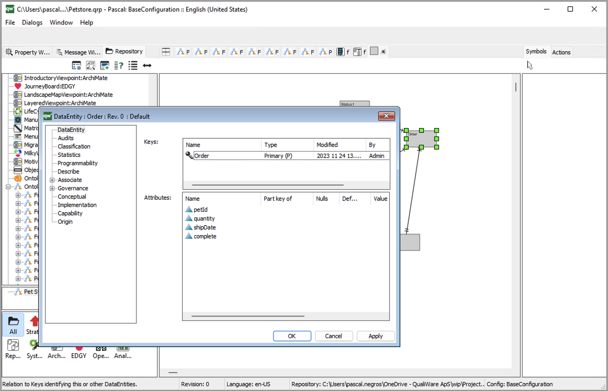Select LandscapeMapViewpoint:ArchiMate in repository tree

(68, 95)
